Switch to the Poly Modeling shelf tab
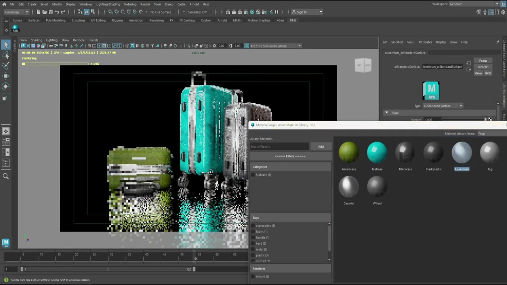This screenshot has height=285, width=507. 55,20
